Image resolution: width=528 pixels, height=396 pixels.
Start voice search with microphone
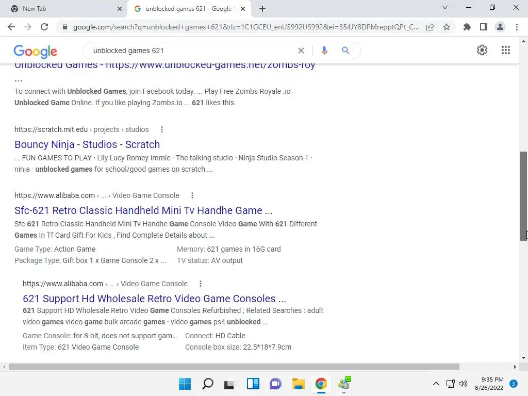(324, 51)
